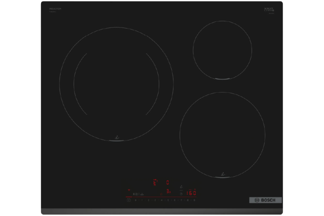This screenshot has height=216, width=324.
Task: Tap the pan sensor icon above the timer
Action: pos(181,187)
